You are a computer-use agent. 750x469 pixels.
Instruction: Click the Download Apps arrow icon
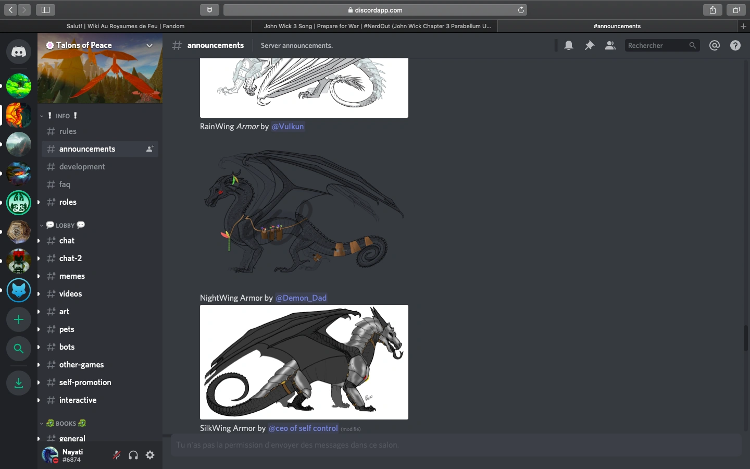point(19,383)
